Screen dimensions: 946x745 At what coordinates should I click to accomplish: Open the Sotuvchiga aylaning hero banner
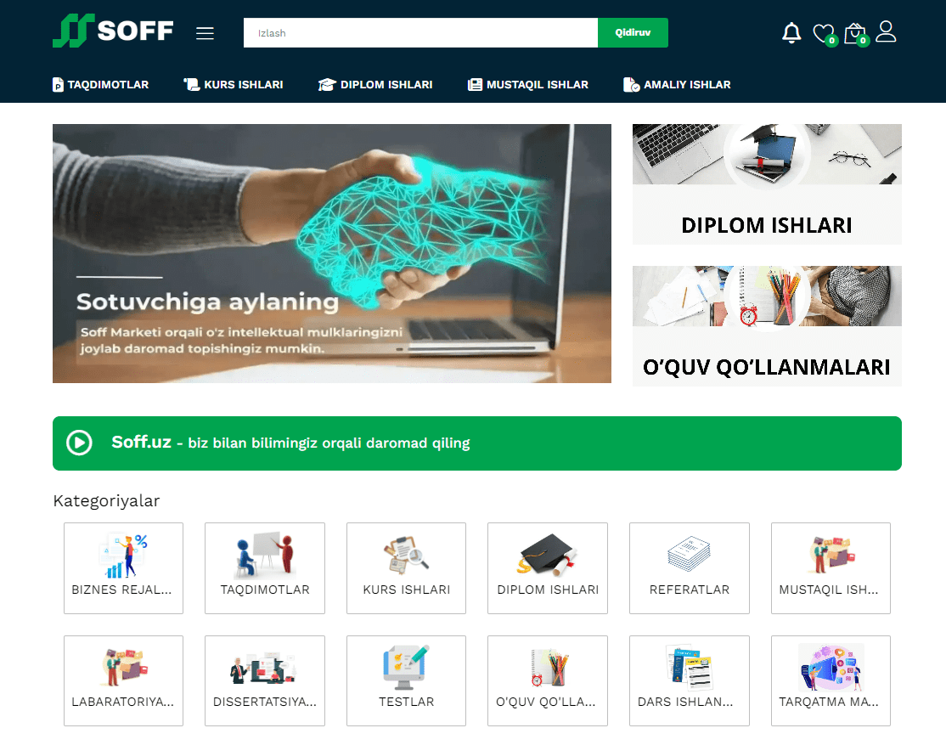pos(332,253)
